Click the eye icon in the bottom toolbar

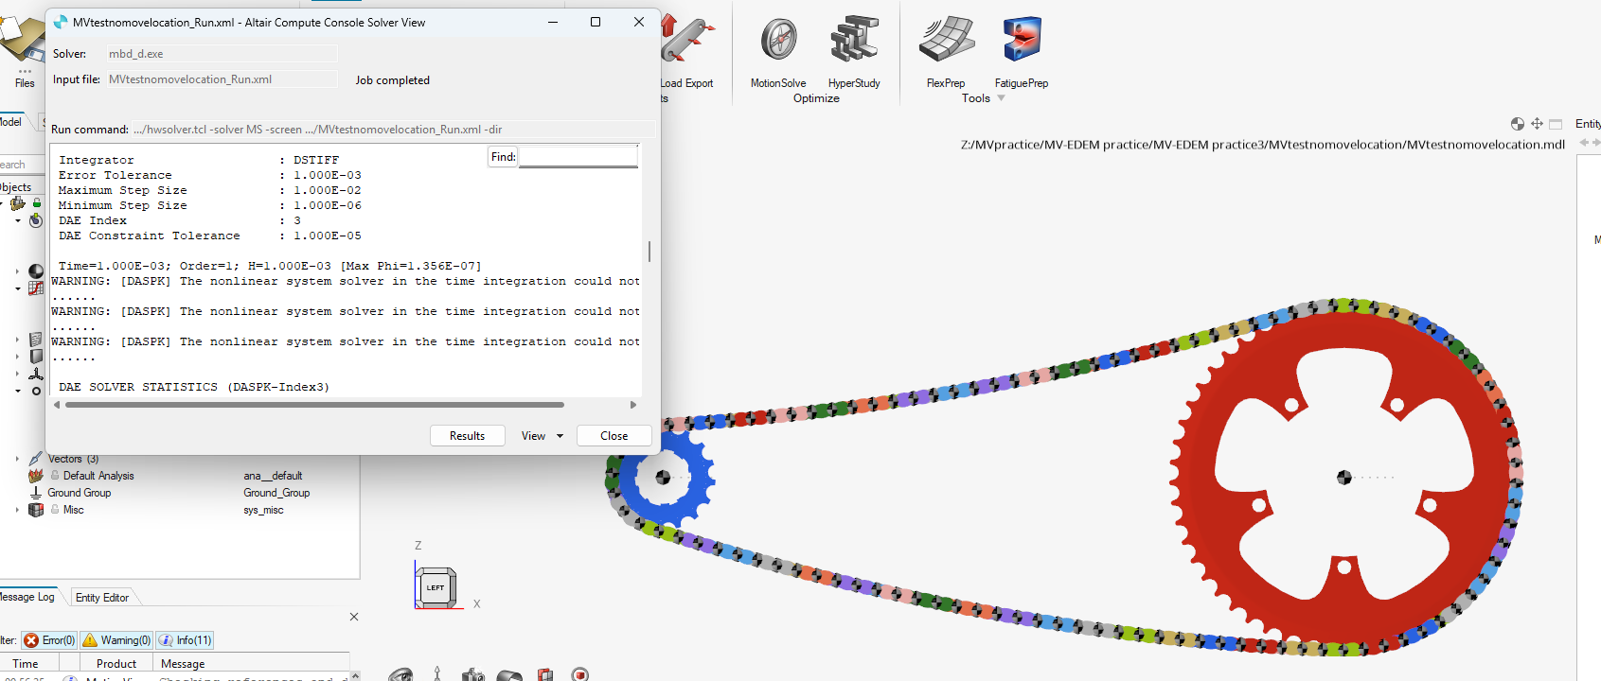[x=401, y=674]
